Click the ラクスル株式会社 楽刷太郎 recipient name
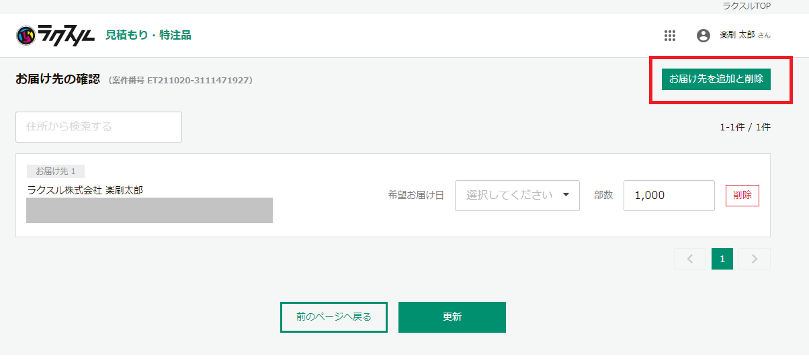Viewport: 809px width, 363px height. tap(85, 190)
